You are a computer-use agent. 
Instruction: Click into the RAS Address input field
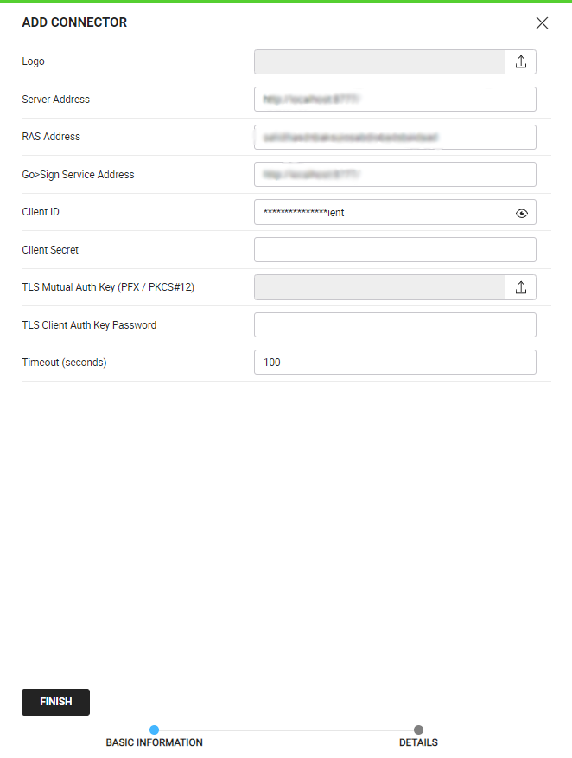pyautogui.click(x=395, y=137)
